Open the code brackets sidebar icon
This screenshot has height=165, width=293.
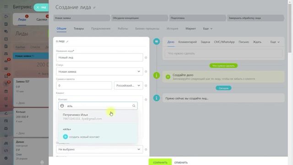[x=6, y=151]
